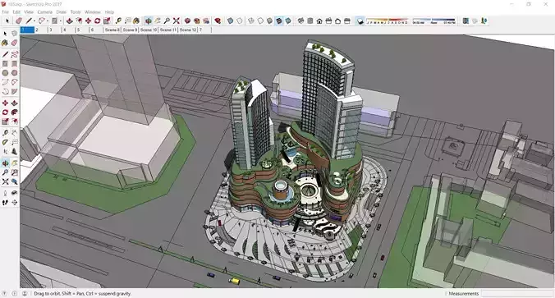555x298 pixels.
Task: Switch to Top view
Action: (x=310, y=21)
